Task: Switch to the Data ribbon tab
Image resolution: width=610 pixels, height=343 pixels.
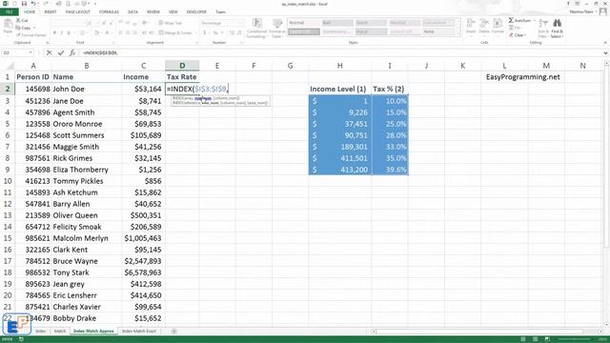Action: (x=132, y=12)
